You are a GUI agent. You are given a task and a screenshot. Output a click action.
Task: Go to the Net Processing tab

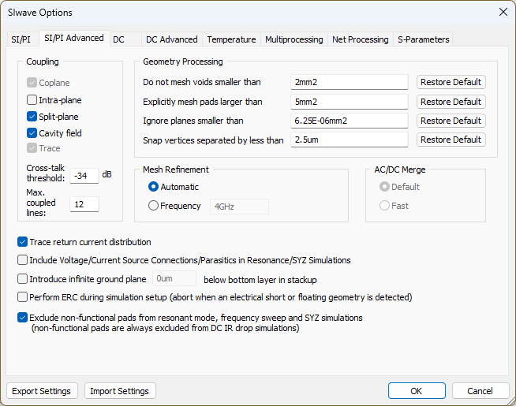click(x=361, y=39)
